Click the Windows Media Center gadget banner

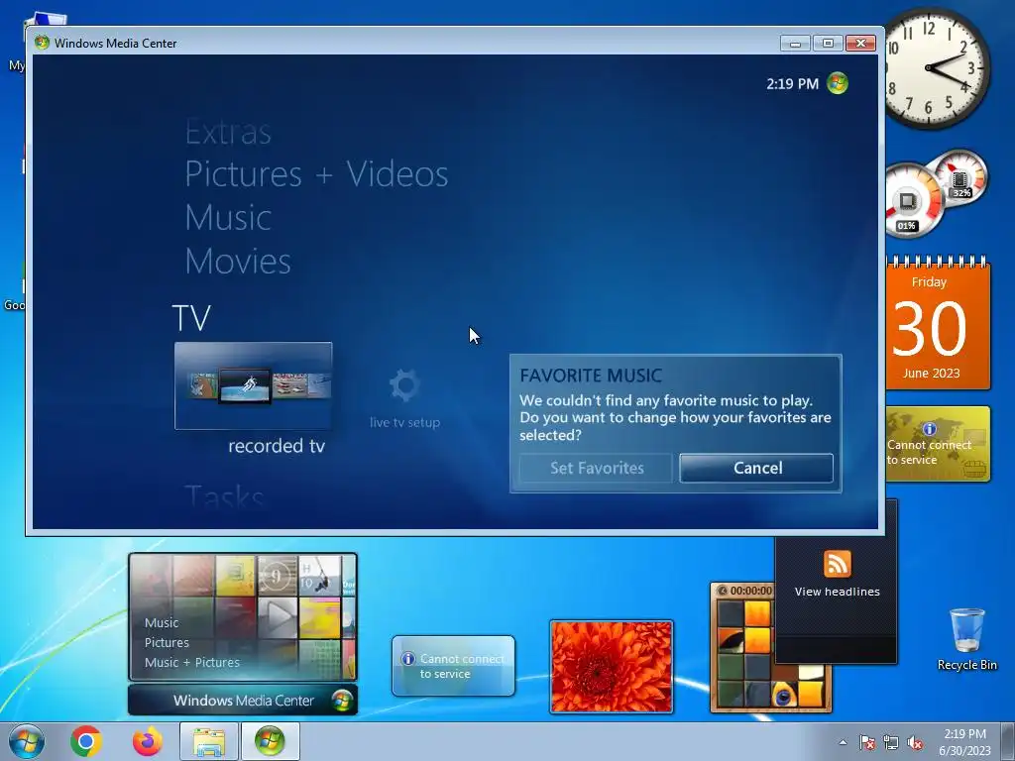pyautogui.click(x=243, y=701)
